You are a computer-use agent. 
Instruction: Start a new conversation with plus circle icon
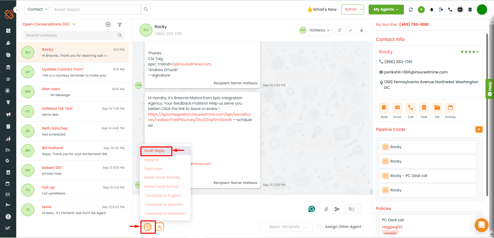tap(108, 24)
